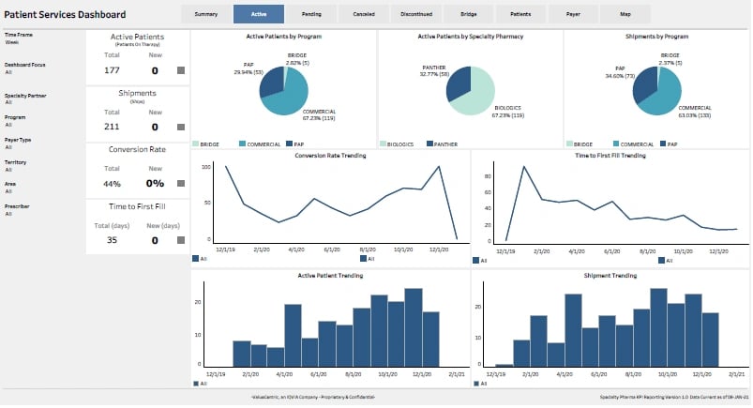Click the tallest bar in Active Patient Trending

coord(413,327)
